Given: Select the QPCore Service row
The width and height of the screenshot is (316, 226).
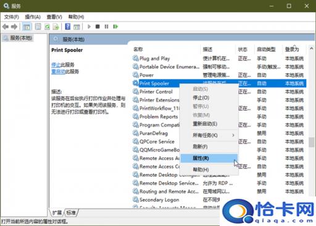Looking at the screenshot, I should coord(219,141).
